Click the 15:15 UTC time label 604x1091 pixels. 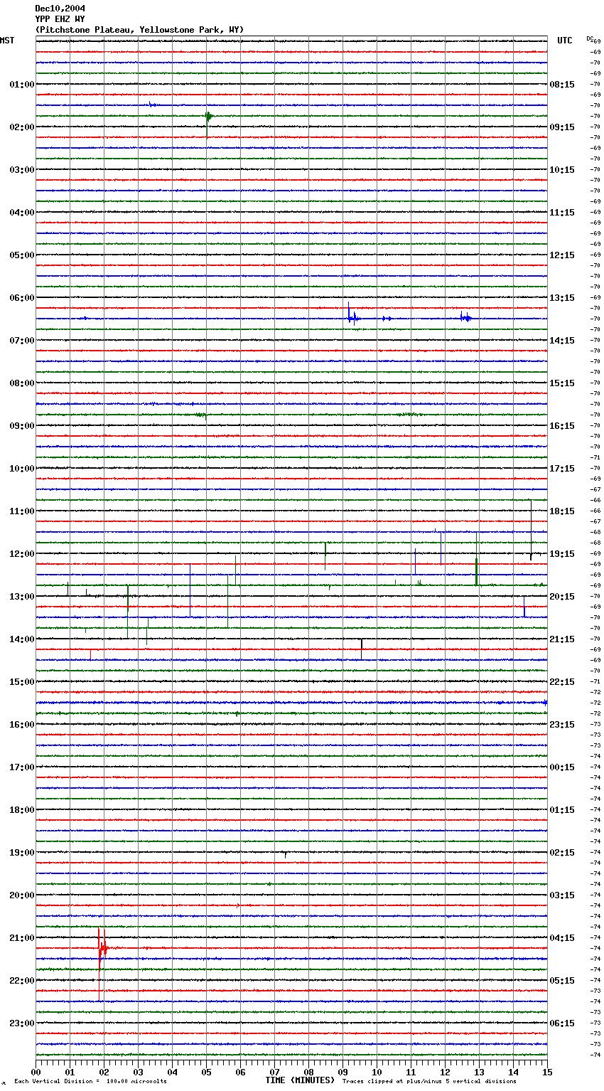click(562, 383)
